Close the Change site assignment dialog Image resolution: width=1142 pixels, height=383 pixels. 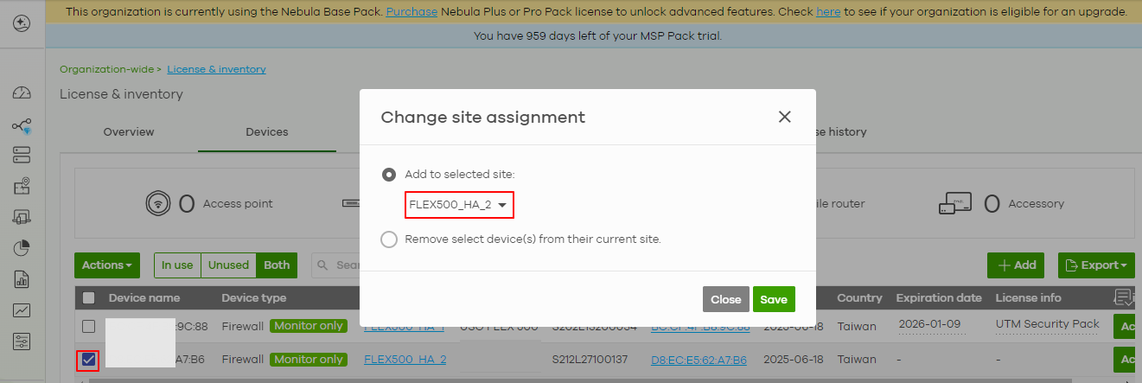[x=785, y=117]
